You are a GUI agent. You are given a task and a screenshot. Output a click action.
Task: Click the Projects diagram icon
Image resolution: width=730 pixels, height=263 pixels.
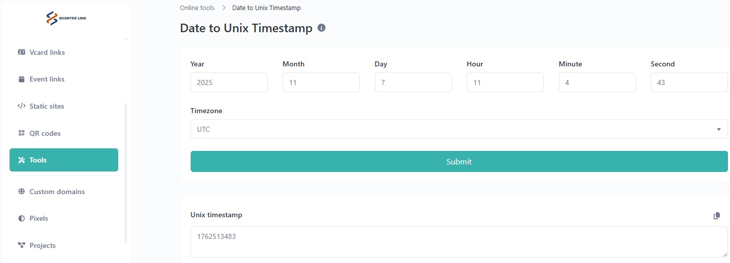click(22, 245)
